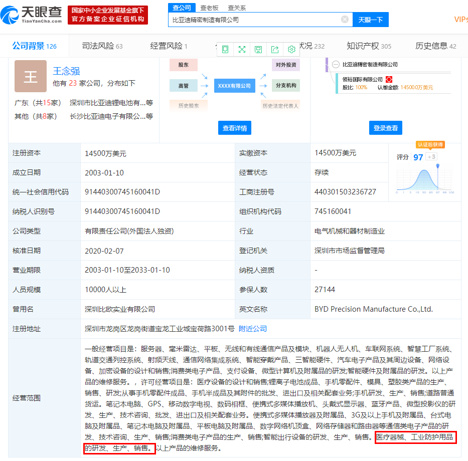Viewport: 468px width, 461px height.
Task: Open 附近公司 link after the address
Action: tap(253, 329)
